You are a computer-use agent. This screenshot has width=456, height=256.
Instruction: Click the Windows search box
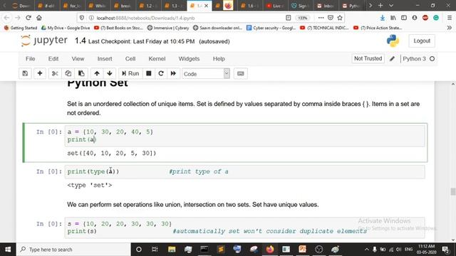(73, 250)
